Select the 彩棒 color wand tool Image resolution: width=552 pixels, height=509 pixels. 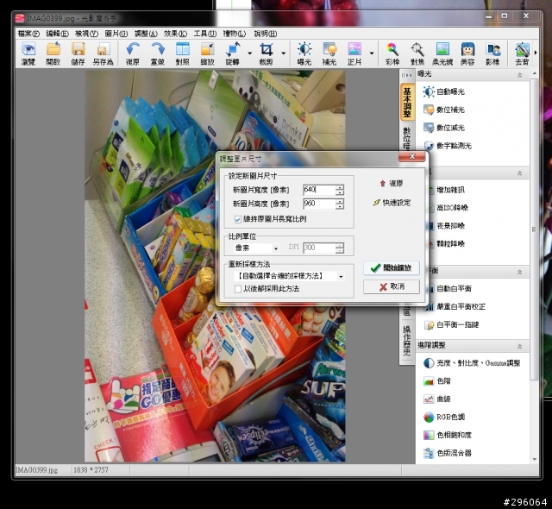392,53
